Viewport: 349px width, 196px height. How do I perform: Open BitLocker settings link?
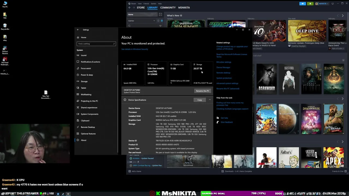224,62
